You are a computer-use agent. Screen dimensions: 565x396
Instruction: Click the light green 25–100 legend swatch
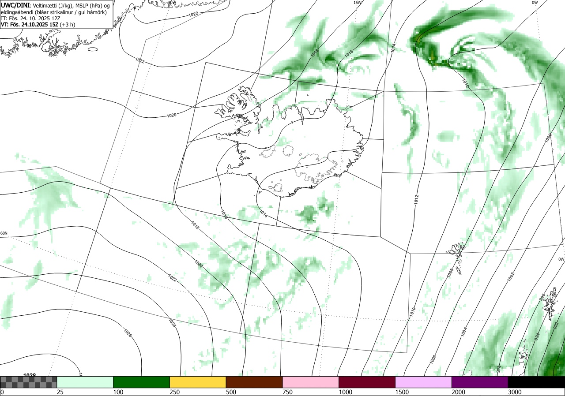point(85,382)
